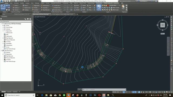The height and width of the screenshot is (97, 173).
Task: Click the customization menu icon in status bar
Action: click(x=172, y=92)
